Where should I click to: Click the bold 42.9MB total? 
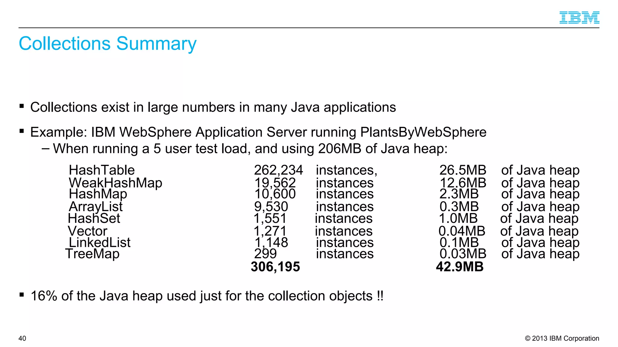[460, 267]
